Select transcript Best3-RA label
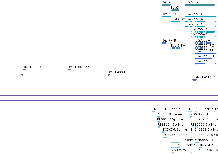218x154 pixels. pos(178,19)
